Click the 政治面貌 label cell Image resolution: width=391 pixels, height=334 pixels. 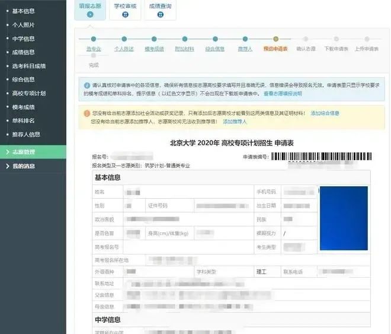(x=107, y=220)
